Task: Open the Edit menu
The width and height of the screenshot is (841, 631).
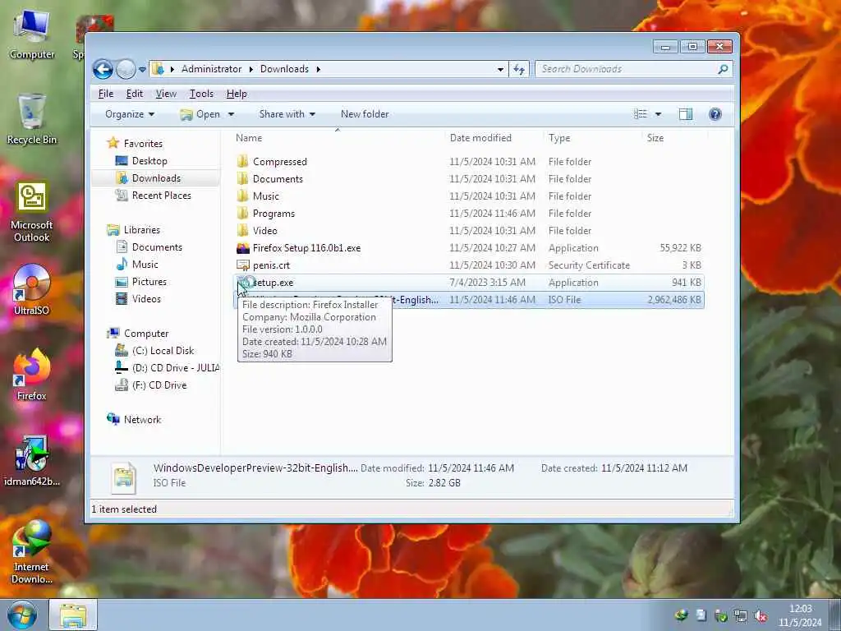Action: [x=134, y=94]
